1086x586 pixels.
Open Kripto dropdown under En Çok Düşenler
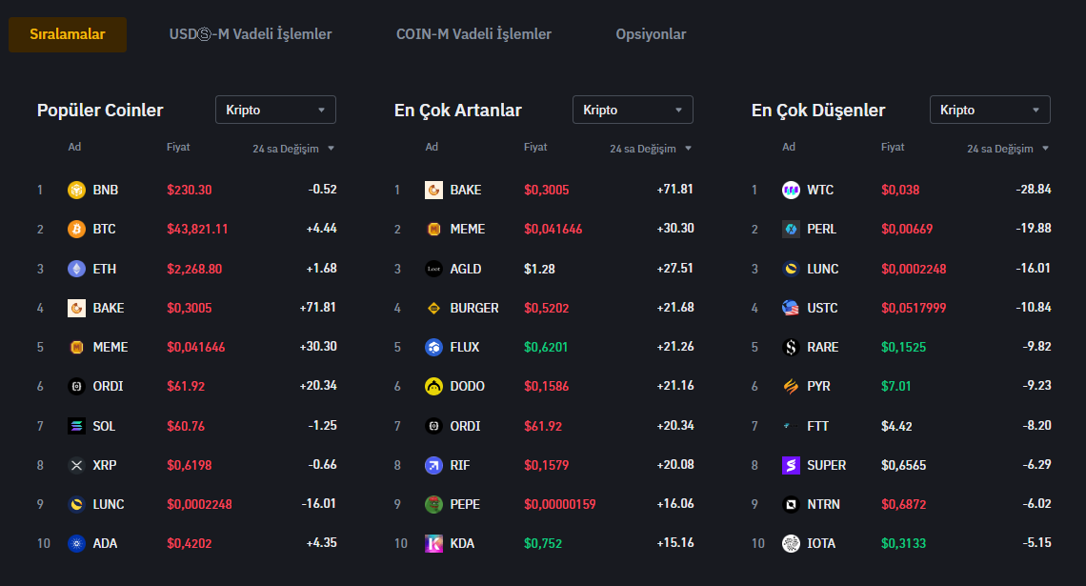990,110
